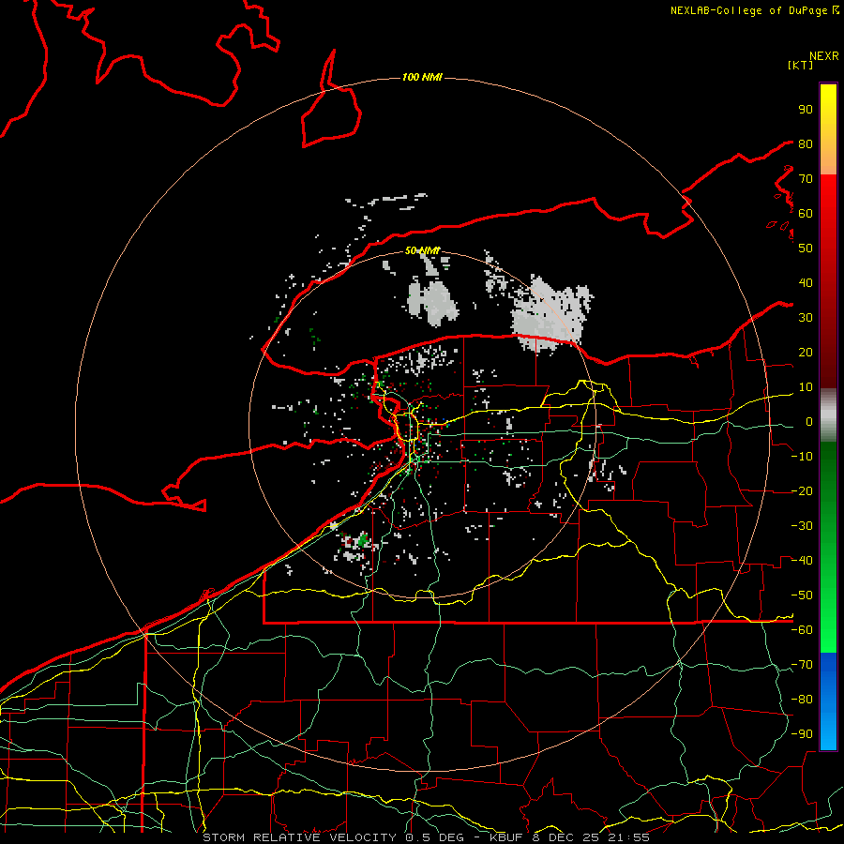The height and width of the screenshot is (844, 844).
Task: Click the -50 value on the velocity scale
Action: click(x=802, y=595)
